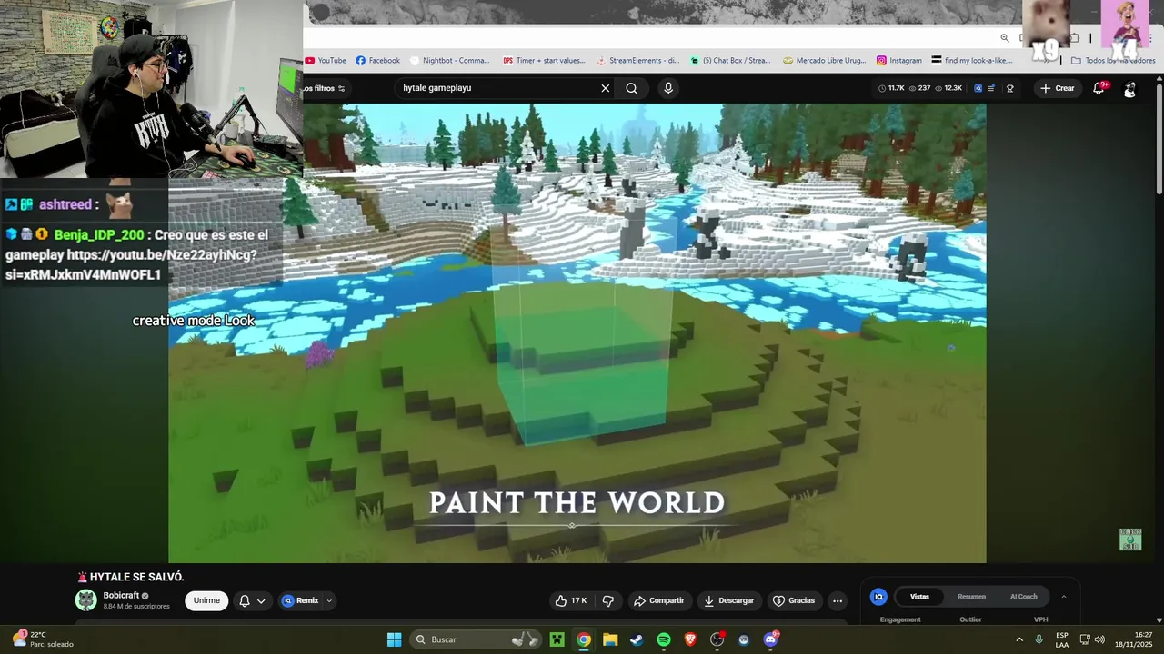Click the search magnifier button
Viewport: 1164px width, 654px height.
pos(632,88)
